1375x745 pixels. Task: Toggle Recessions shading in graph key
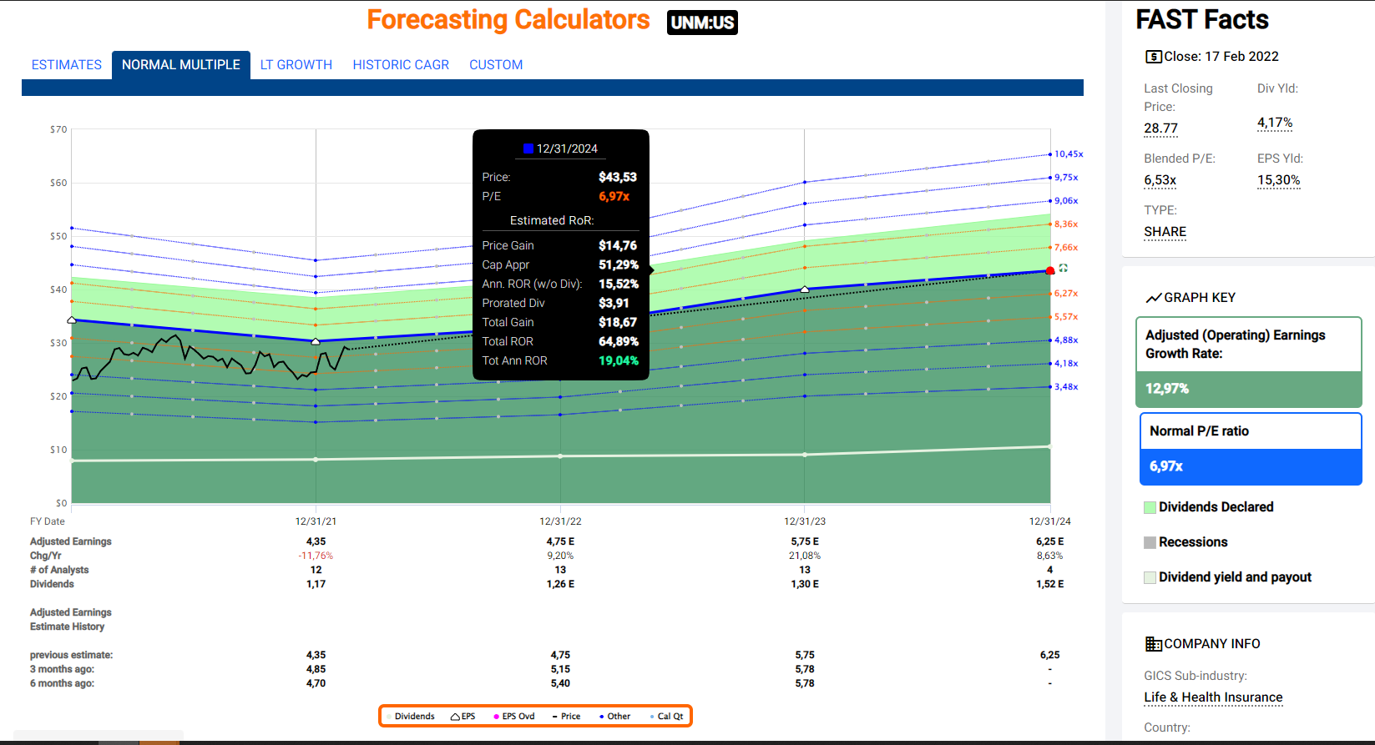click(1150, 542)
